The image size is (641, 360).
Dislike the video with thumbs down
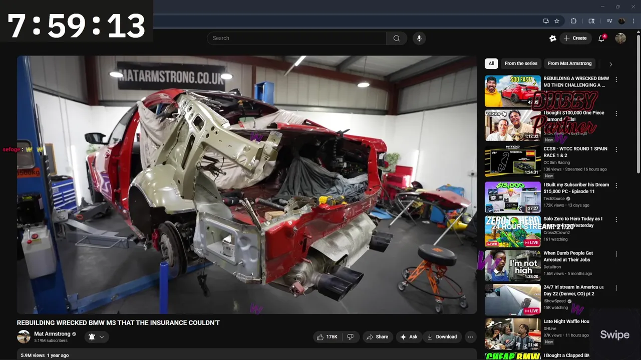pos(351,337)
